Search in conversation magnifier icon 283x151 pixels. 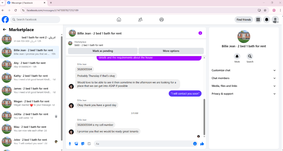tap(250, 56)
